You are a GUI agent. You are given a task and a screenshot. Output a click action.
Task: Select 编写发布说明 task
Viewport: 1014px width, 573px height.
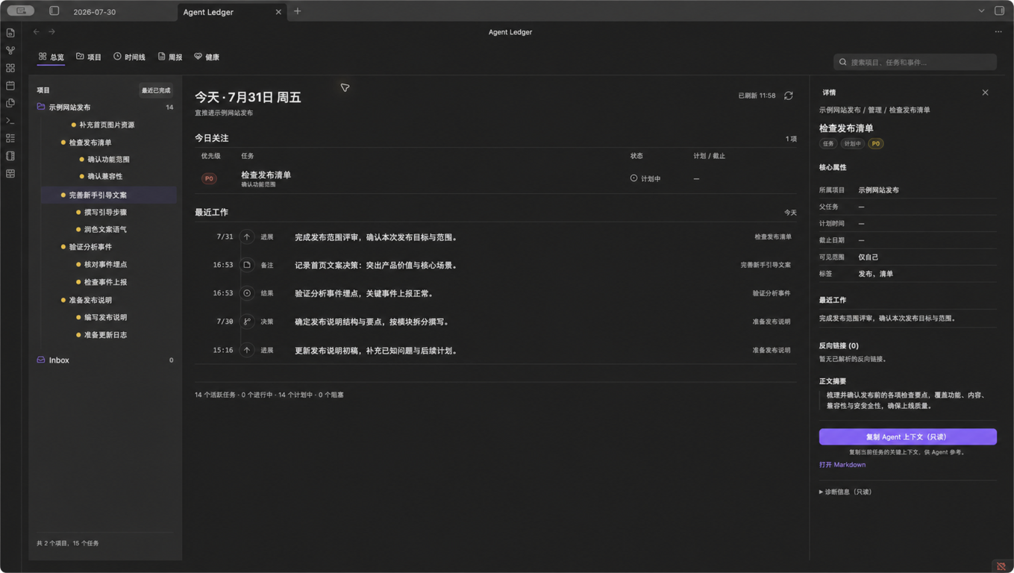point(107,317)
